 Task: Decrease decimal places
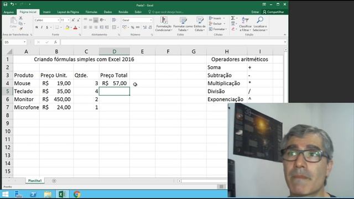tap(150, 27)
